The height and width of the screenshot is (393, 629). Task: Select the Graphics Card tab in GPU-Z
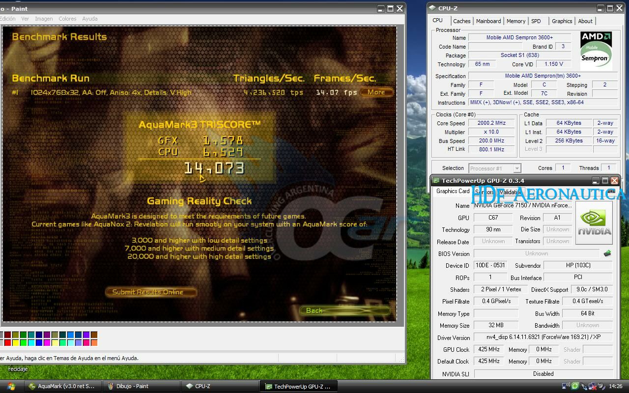453,191
